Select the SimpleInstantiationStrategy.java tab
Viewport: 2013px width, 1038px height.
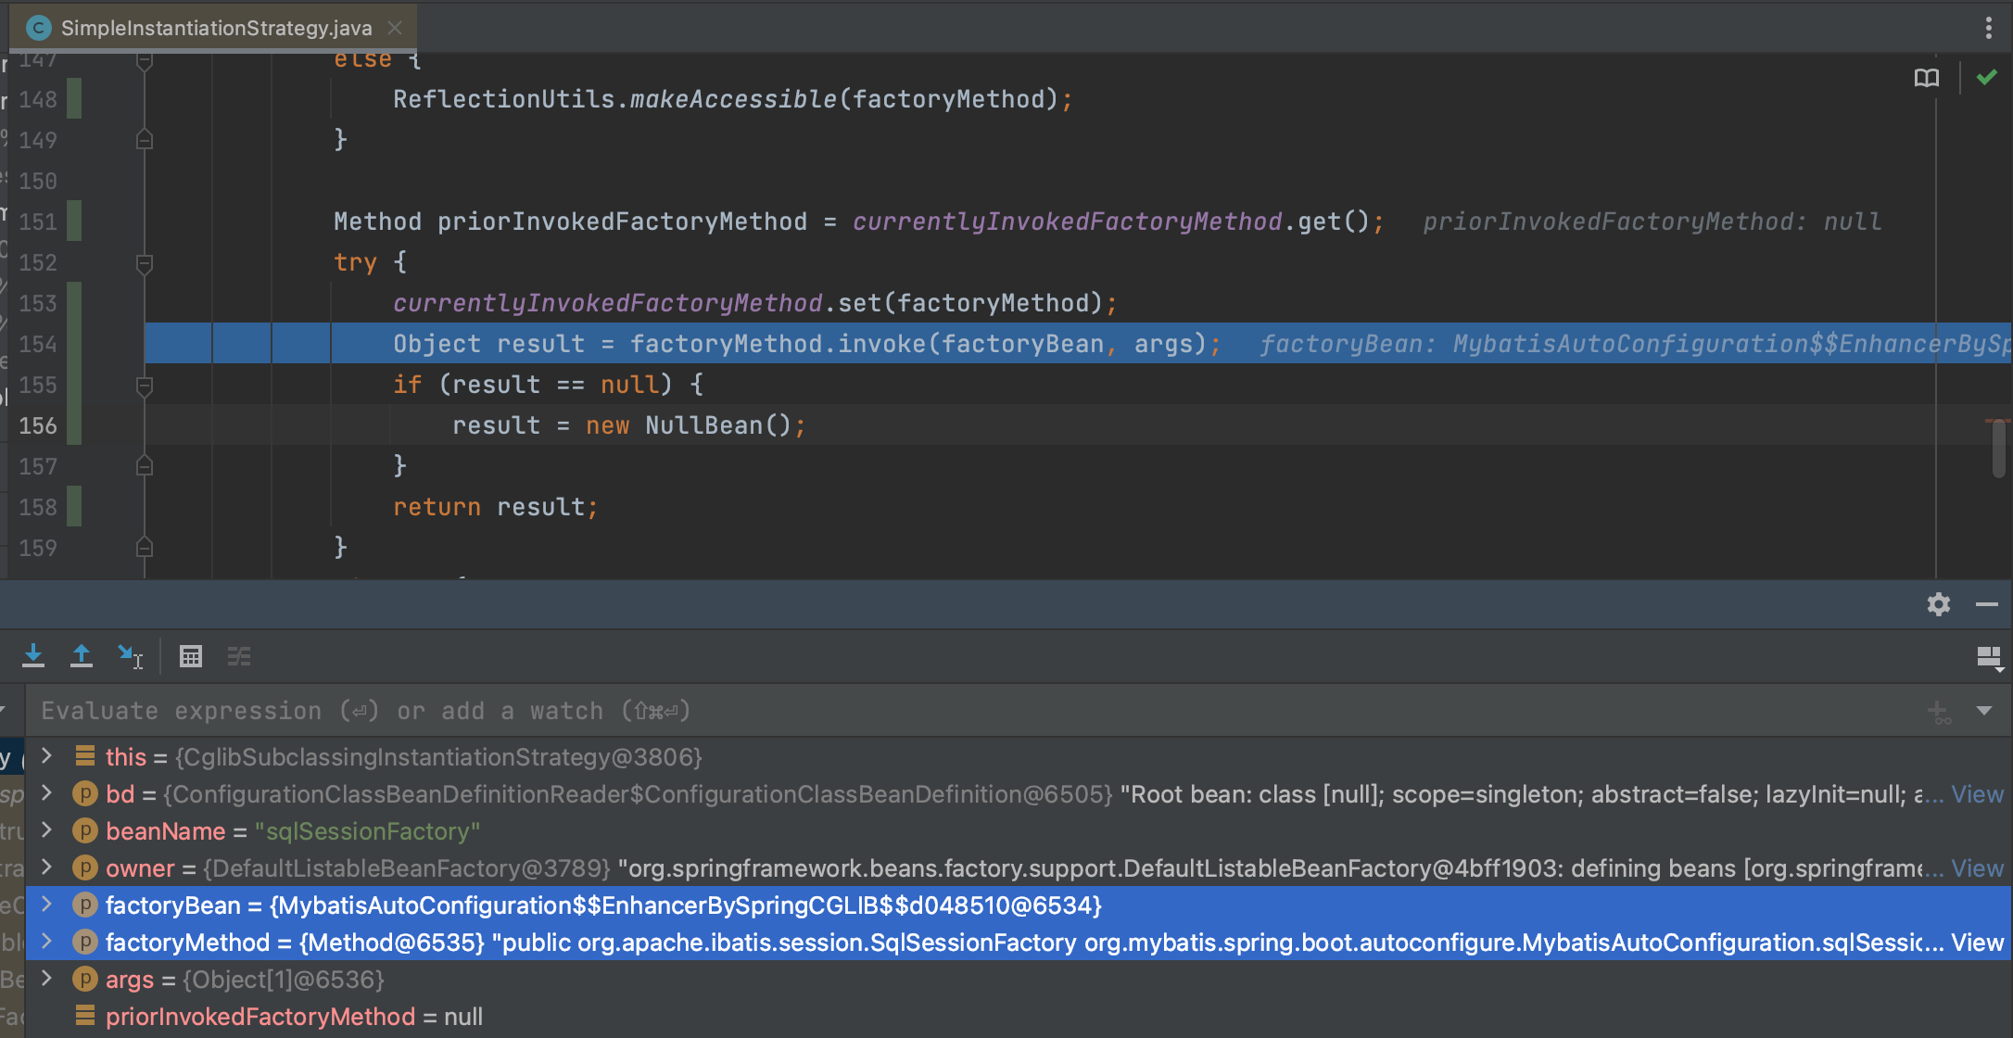[x=215, y=28]
